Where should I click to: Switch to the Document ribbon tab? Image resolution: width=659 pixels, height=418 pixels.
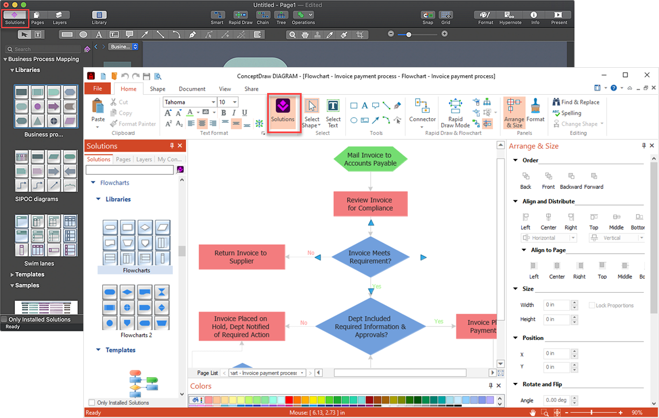pos(192,89)
